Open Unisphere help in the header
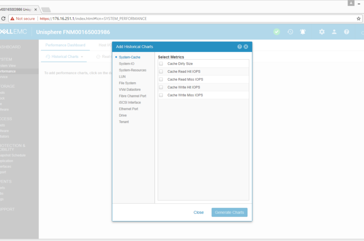The height and width of the screenshot is (241, 364). [x=346, y=32]
